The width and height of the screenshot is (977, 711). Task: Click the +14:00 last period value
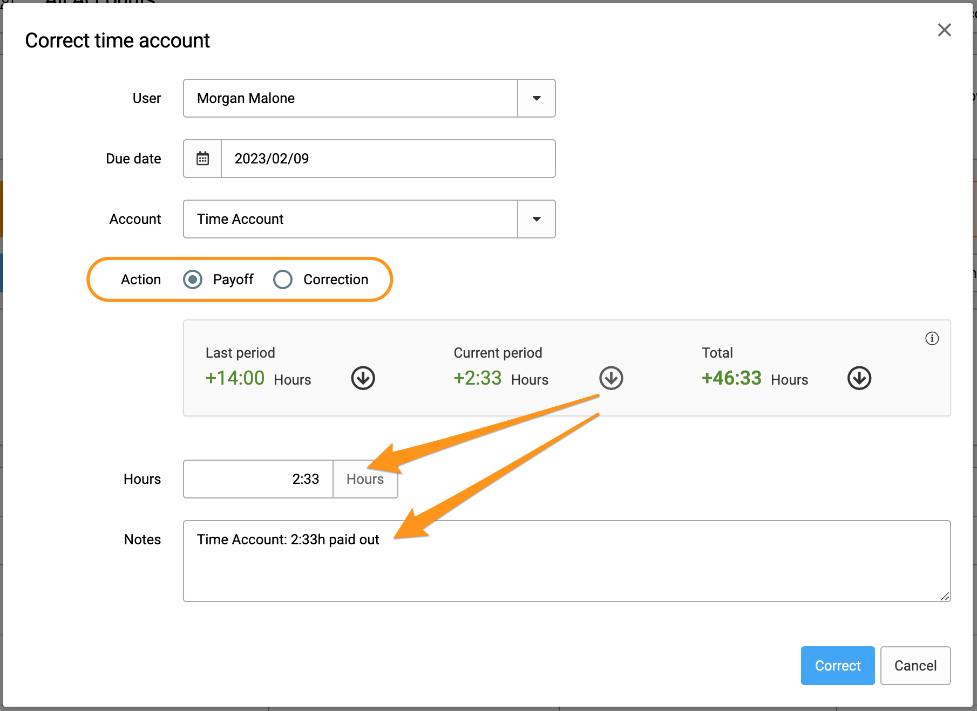(235, 378)
